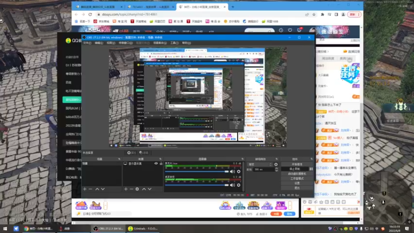
Task: Open OBS 文件 menu
Action: pyautogui.click(x=87, y=43)
